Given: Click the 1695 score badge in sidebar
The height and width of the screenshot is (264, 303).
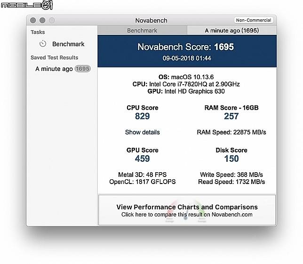Looking at the screenshot, I should 82,69.
